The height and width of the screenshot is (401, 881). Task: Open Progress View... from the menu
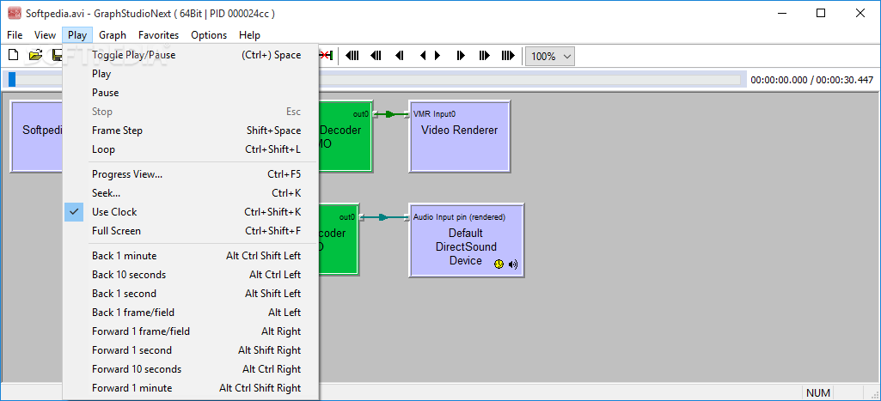click(x=191, y=174)
